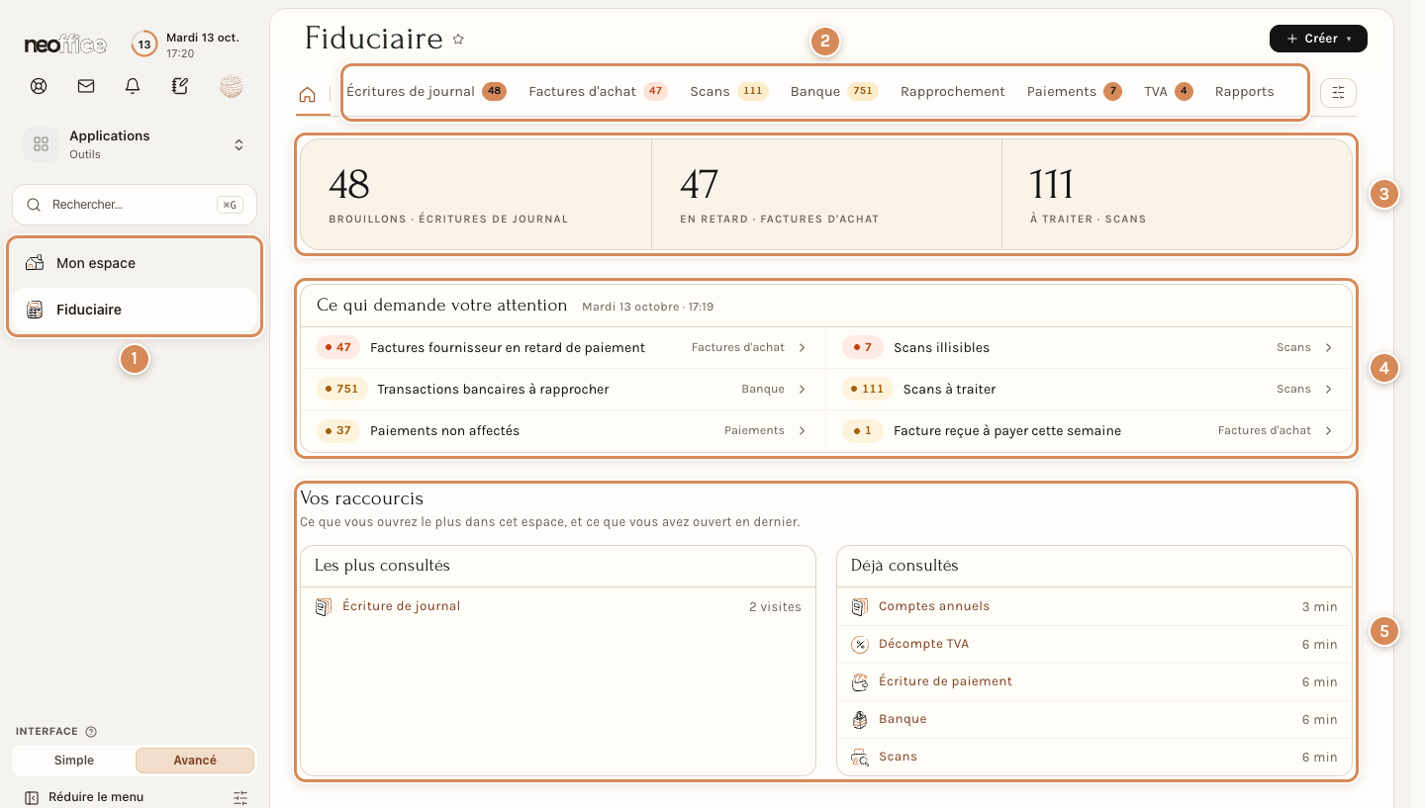The image size is (1425, 808).
Task: Go to the home tab icon
Action: [308, 94]
